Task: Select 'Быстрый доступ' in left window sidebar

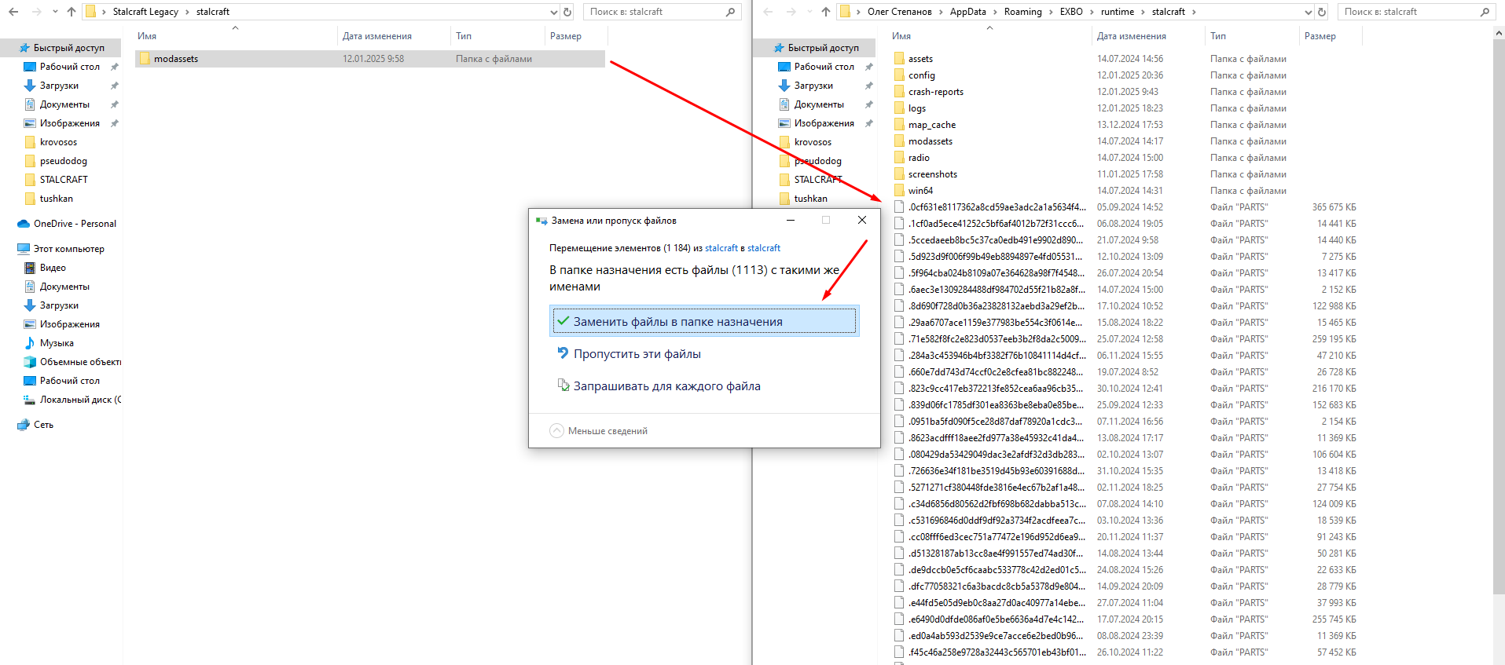Action: 68,48
